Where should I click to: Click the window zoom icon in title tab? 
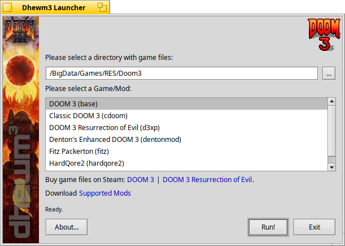click(102, 7)
